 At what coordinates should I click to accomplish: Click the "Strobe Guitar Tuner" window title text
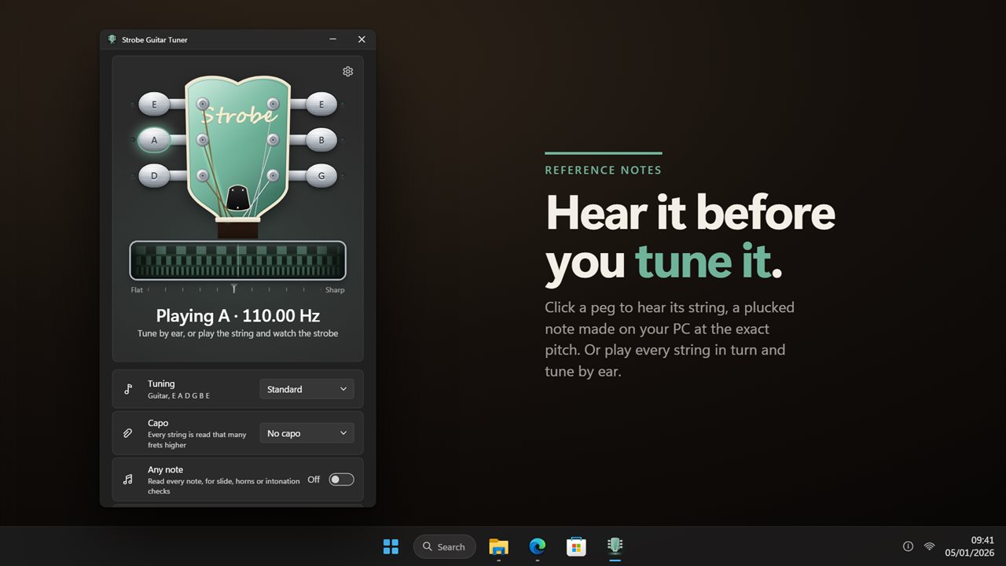point(155,39)
